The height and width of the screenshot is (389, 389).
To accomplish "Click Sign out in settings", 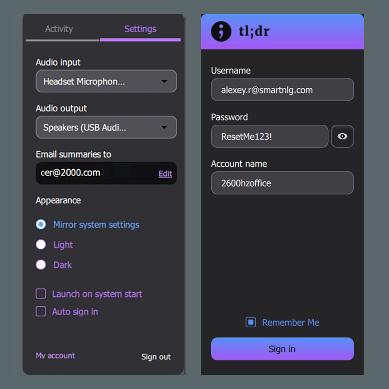I will pyautogui.click(x=156, y=357).
